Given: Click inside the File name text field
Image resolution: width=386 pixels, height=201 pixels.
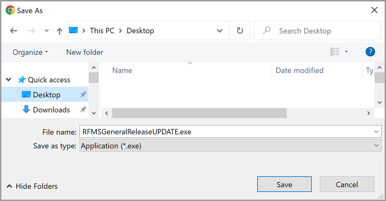Looking at the screenshot, I should [188, 132].
